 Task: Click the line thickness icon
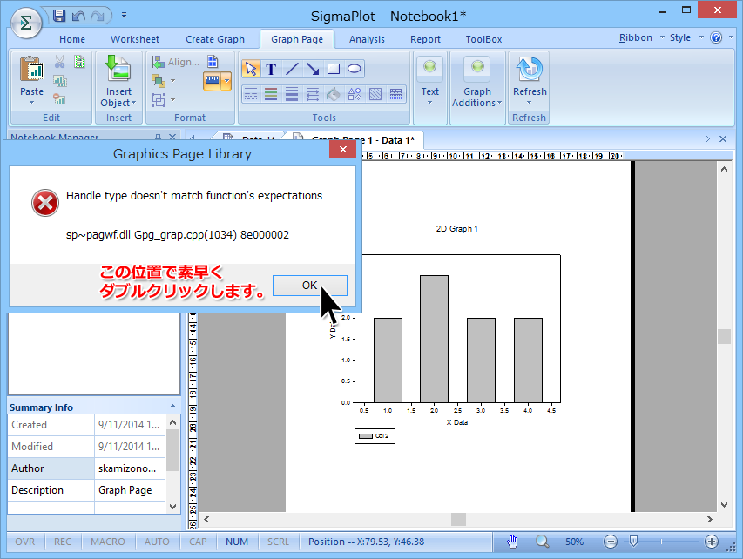click(292, 94)
